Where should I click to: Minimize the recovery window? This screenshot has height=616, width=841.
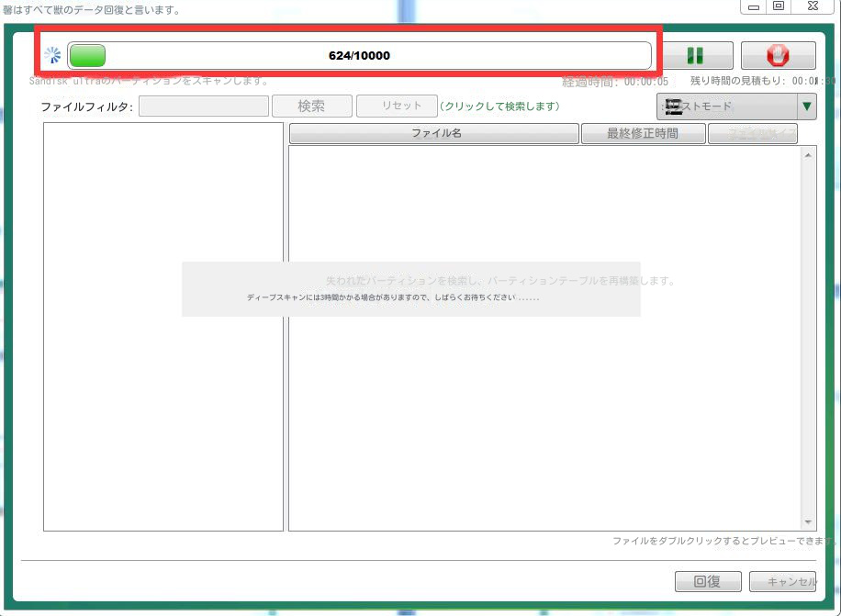click(754, 6)
